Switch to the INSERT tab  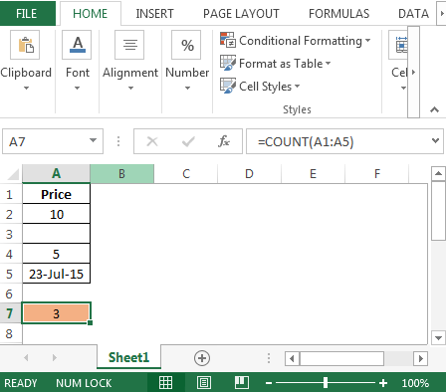154,14
